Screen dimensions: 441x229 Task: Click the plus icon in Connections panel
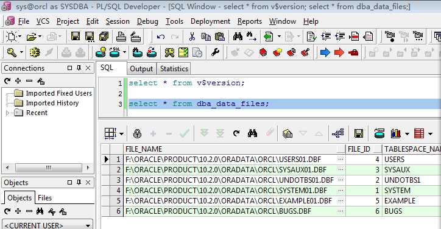point(18,81)
